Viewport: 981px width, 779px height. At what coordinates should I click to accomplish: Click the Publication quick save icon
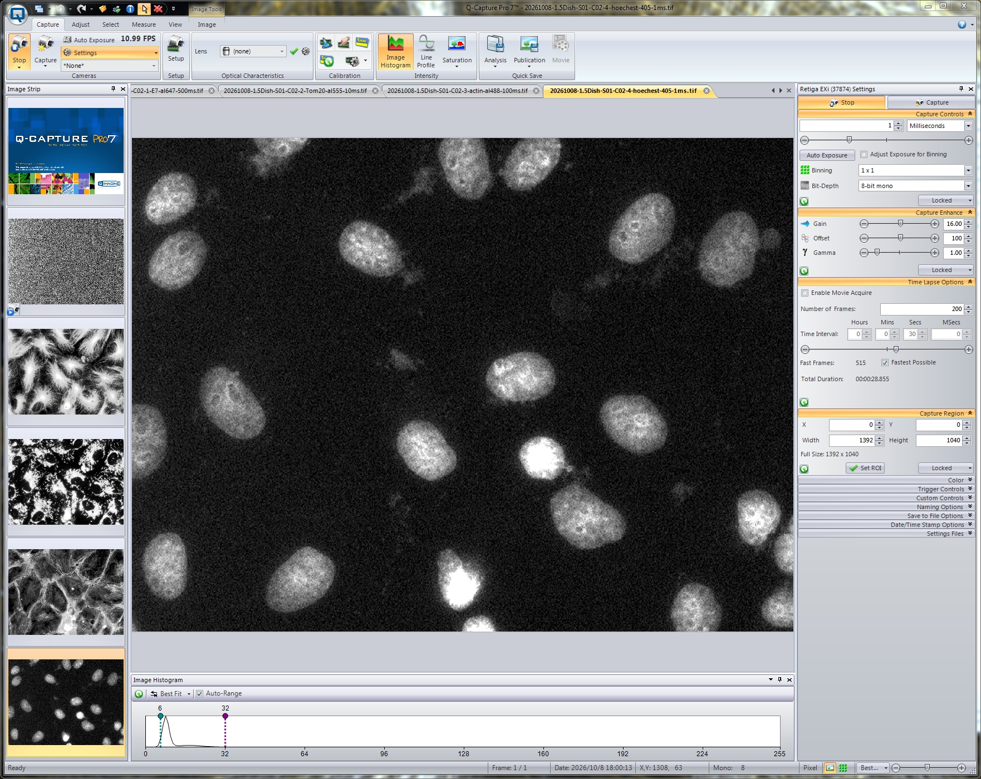(x=529, y=51)
